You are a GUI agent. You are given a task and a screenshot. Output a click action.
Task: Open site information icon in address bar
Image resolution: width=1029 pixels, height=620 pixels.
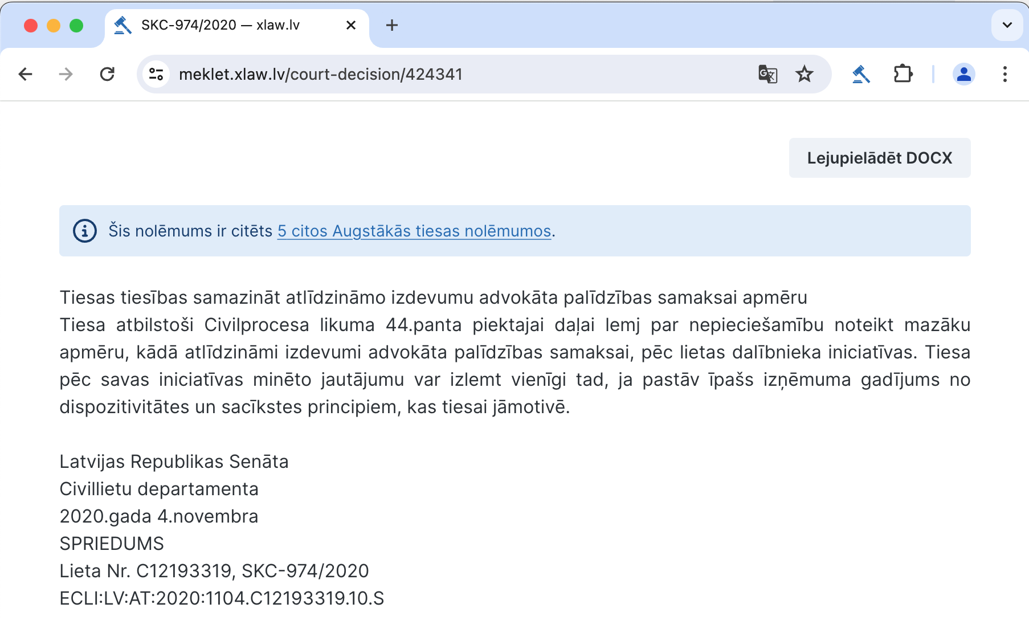pos(156,74)
